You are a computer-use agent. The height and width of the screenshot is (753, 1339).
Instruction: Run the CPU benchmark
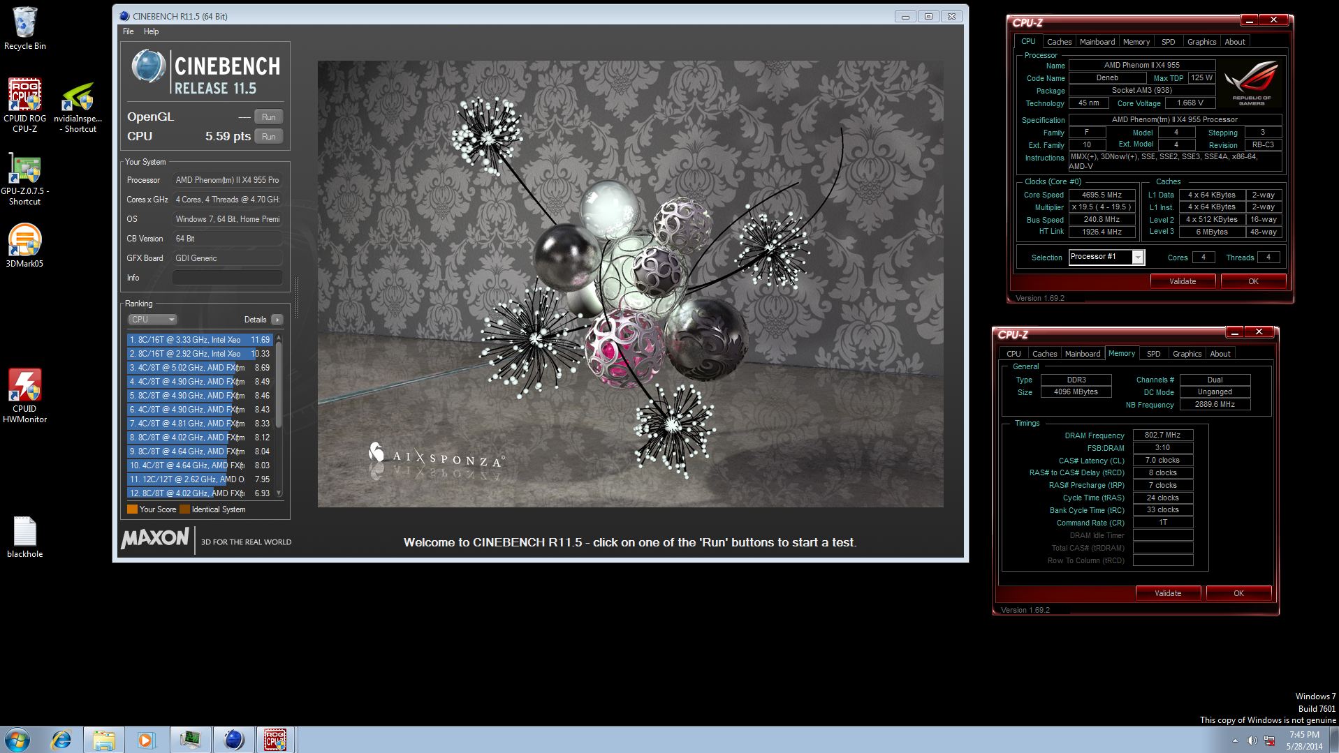click(x=269, y=136)
